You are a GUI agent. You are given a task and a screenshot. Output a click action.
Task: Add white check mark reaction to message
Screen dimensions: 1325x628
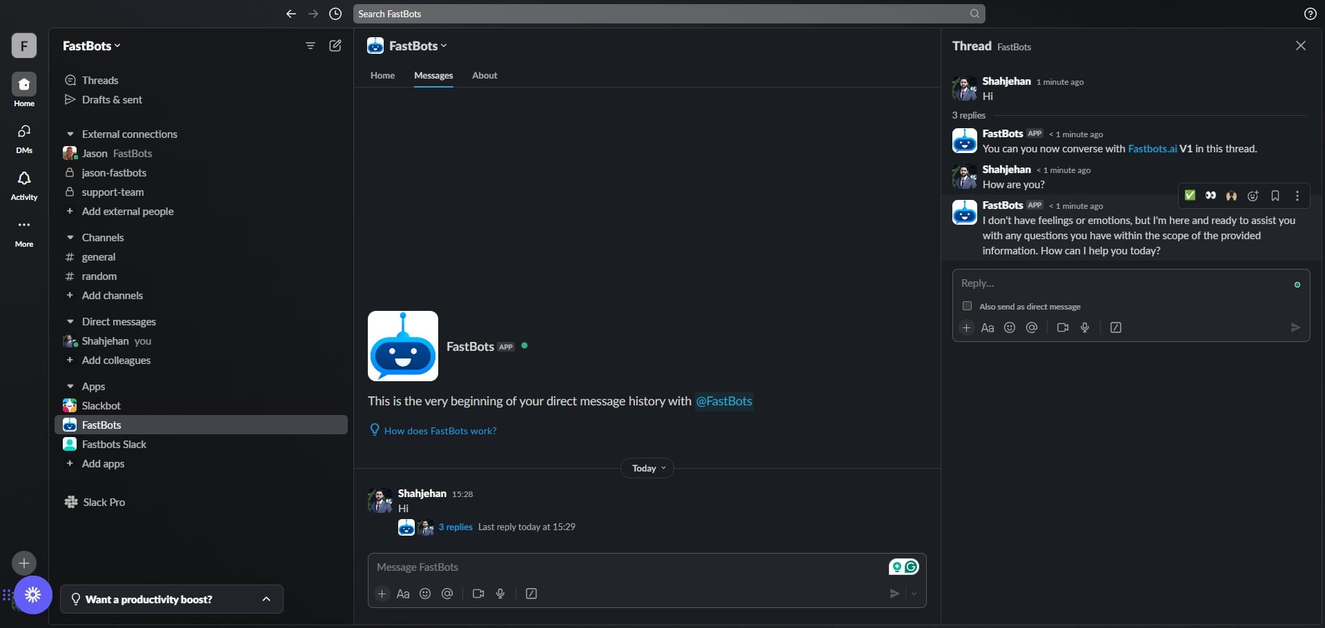1190,196
